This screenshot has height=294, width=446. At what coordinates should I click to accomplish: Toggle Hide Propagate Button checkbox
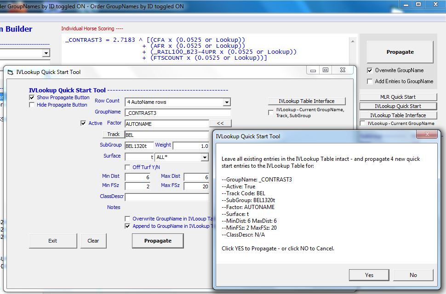[x=32, y=105]
